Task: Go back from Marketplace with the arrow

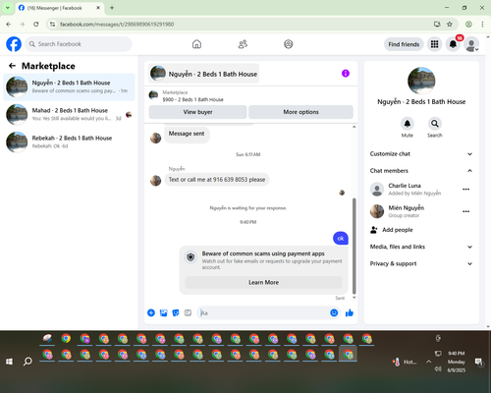Action: tap(12, 66)
